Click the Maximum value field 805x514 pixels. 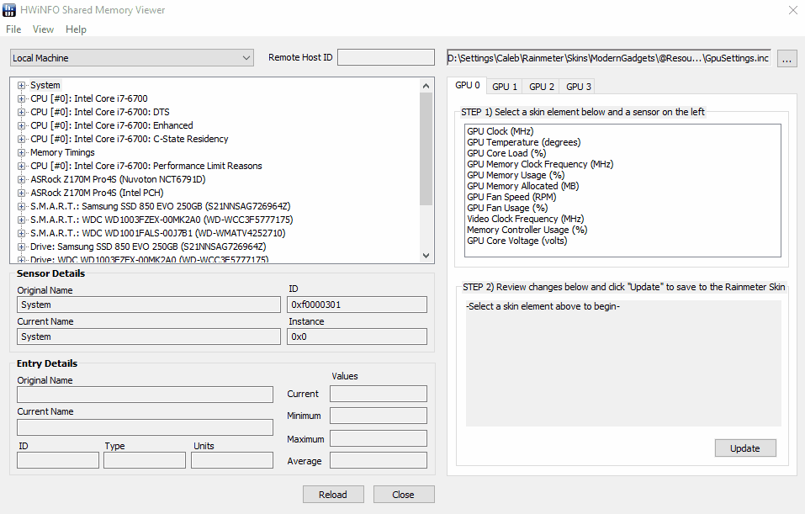[x=379, y=438]
